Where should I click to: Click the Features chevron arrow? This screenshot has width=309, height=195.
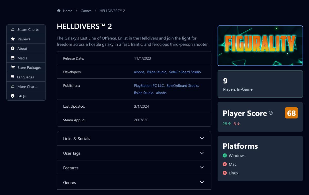click(x=202, y=168)
